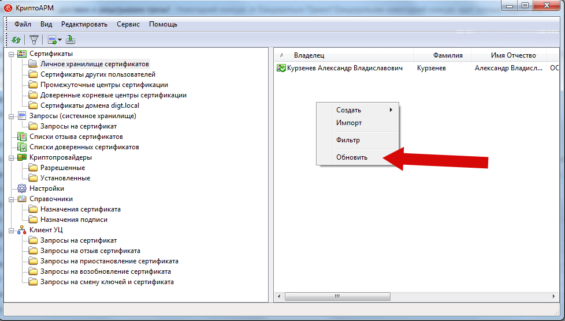Collapse the Запросы (системное хранилище) node

click(x=12, y=116)
